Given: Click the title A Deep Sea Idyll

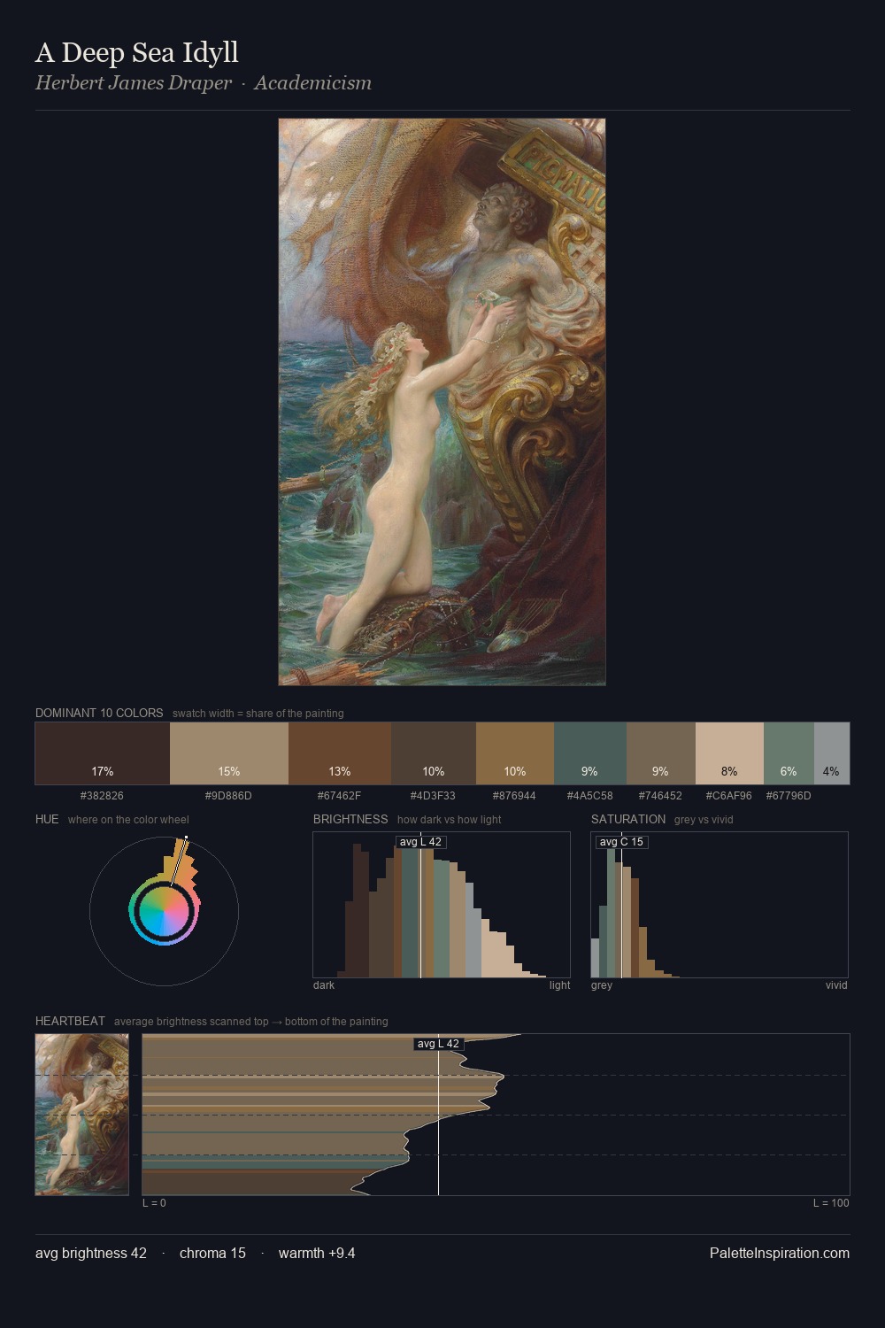Looking at the screenshot, I should (137, 52).
